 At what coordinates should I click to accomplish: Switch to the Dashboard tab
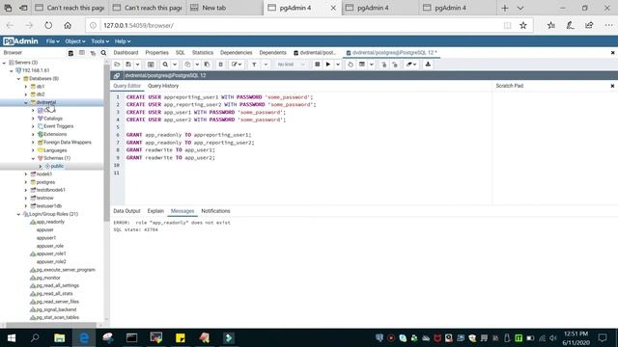126,53
